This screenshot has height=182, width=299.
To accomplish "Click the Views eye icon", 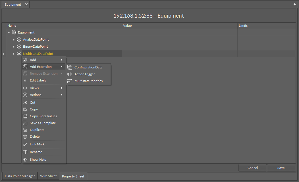I will coord(25,88).
